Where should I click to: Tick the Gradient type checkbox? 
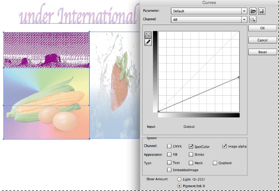tap(215, 163)
